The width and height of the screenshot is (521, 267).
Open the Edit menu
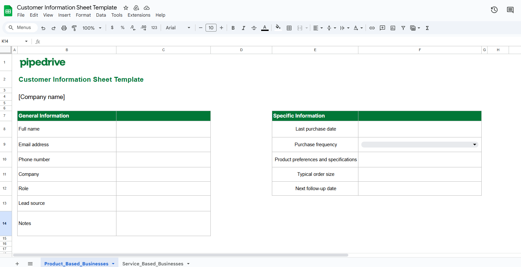(34, 15)
